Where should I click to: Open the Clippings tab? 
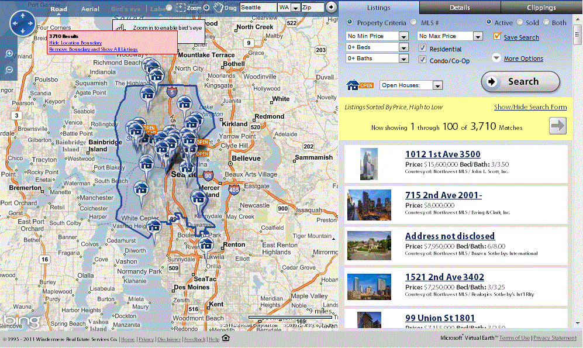click(541, 8)
